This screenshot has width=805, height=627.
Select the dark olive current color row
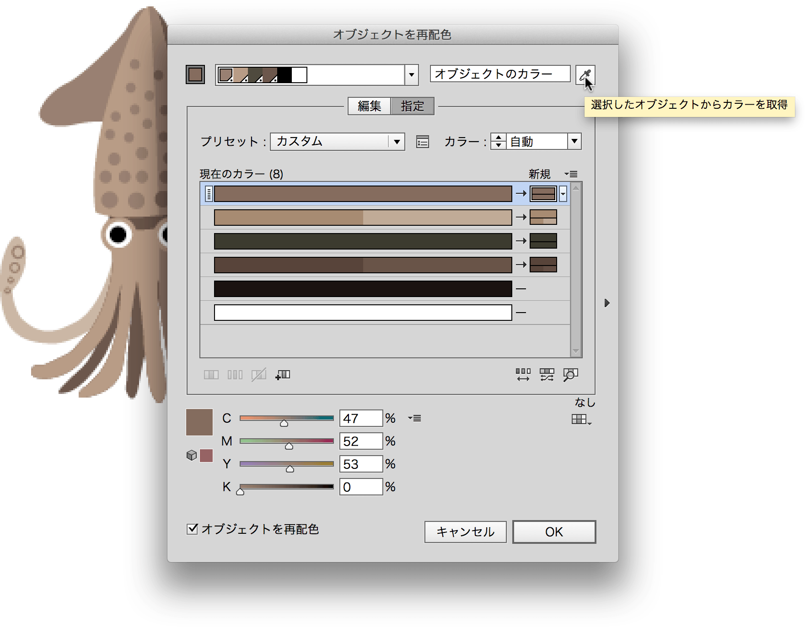click(x=363, y=241)
